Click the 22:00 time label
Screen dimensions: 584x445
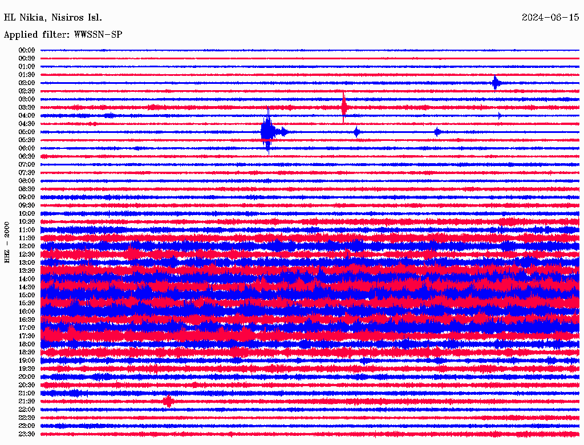[26, 409]
